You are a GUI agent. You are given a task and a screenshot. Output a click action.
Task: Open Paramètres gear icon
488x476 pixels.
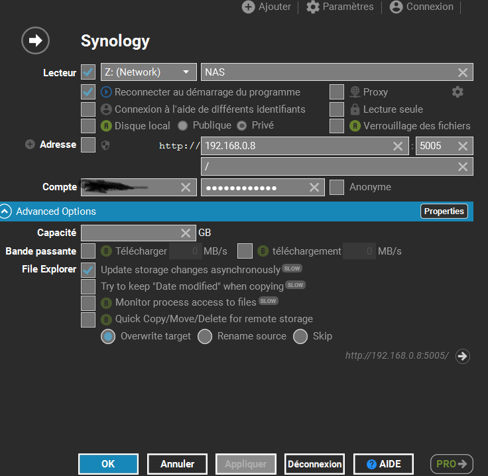pyautogui.click(x=313, y=7)
